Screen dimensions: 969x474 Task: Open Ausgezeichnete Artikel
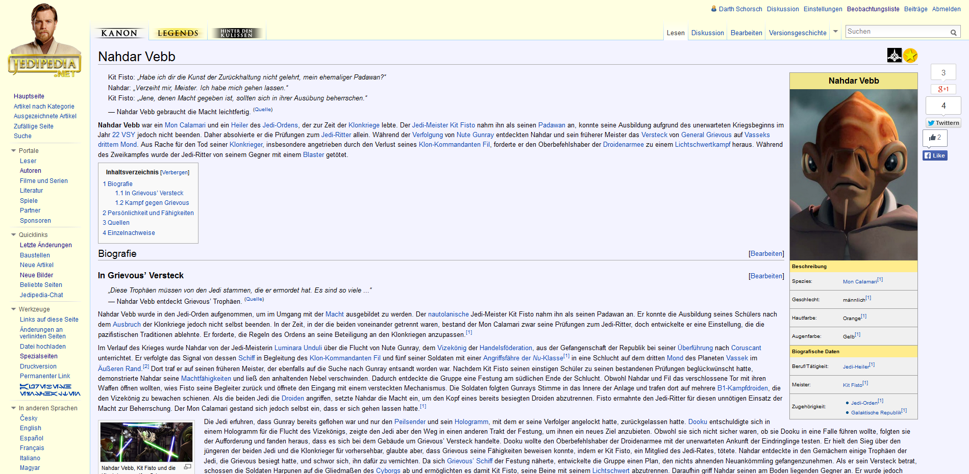click(45, 116)
